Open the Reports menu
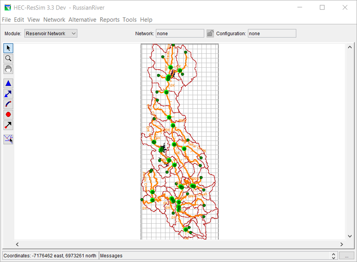357x262 pixels. coord(110,20)
